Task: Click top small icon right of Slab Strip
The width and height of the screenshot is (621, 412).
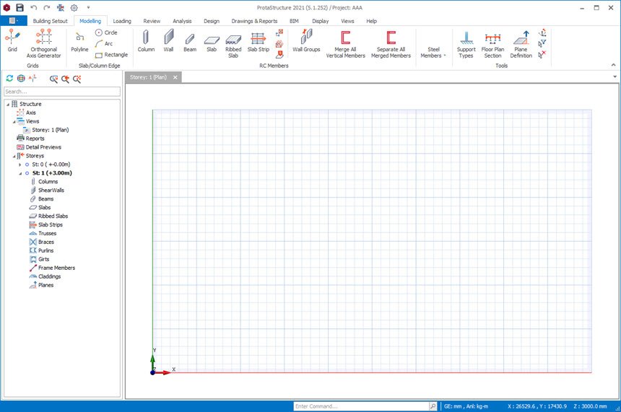Action: click(279, 32)
